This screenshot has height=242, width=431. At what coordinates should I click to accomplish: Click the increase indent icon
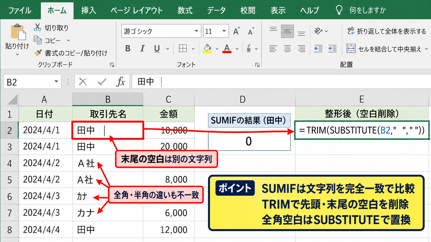point(332,48)
